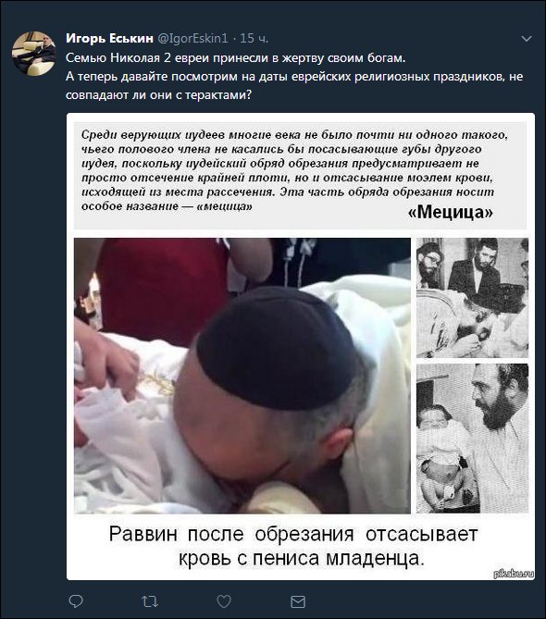Open the tweet options chevron menu
Image resolution: width=546 pixels, height=619 pixels.
(x=527, y=39)
